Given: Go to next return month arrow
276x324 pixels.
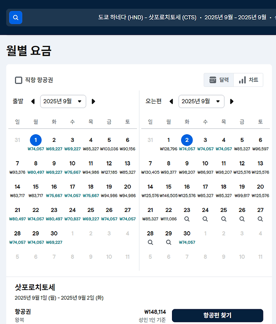Looking at the screenshot, I should 232,101.
